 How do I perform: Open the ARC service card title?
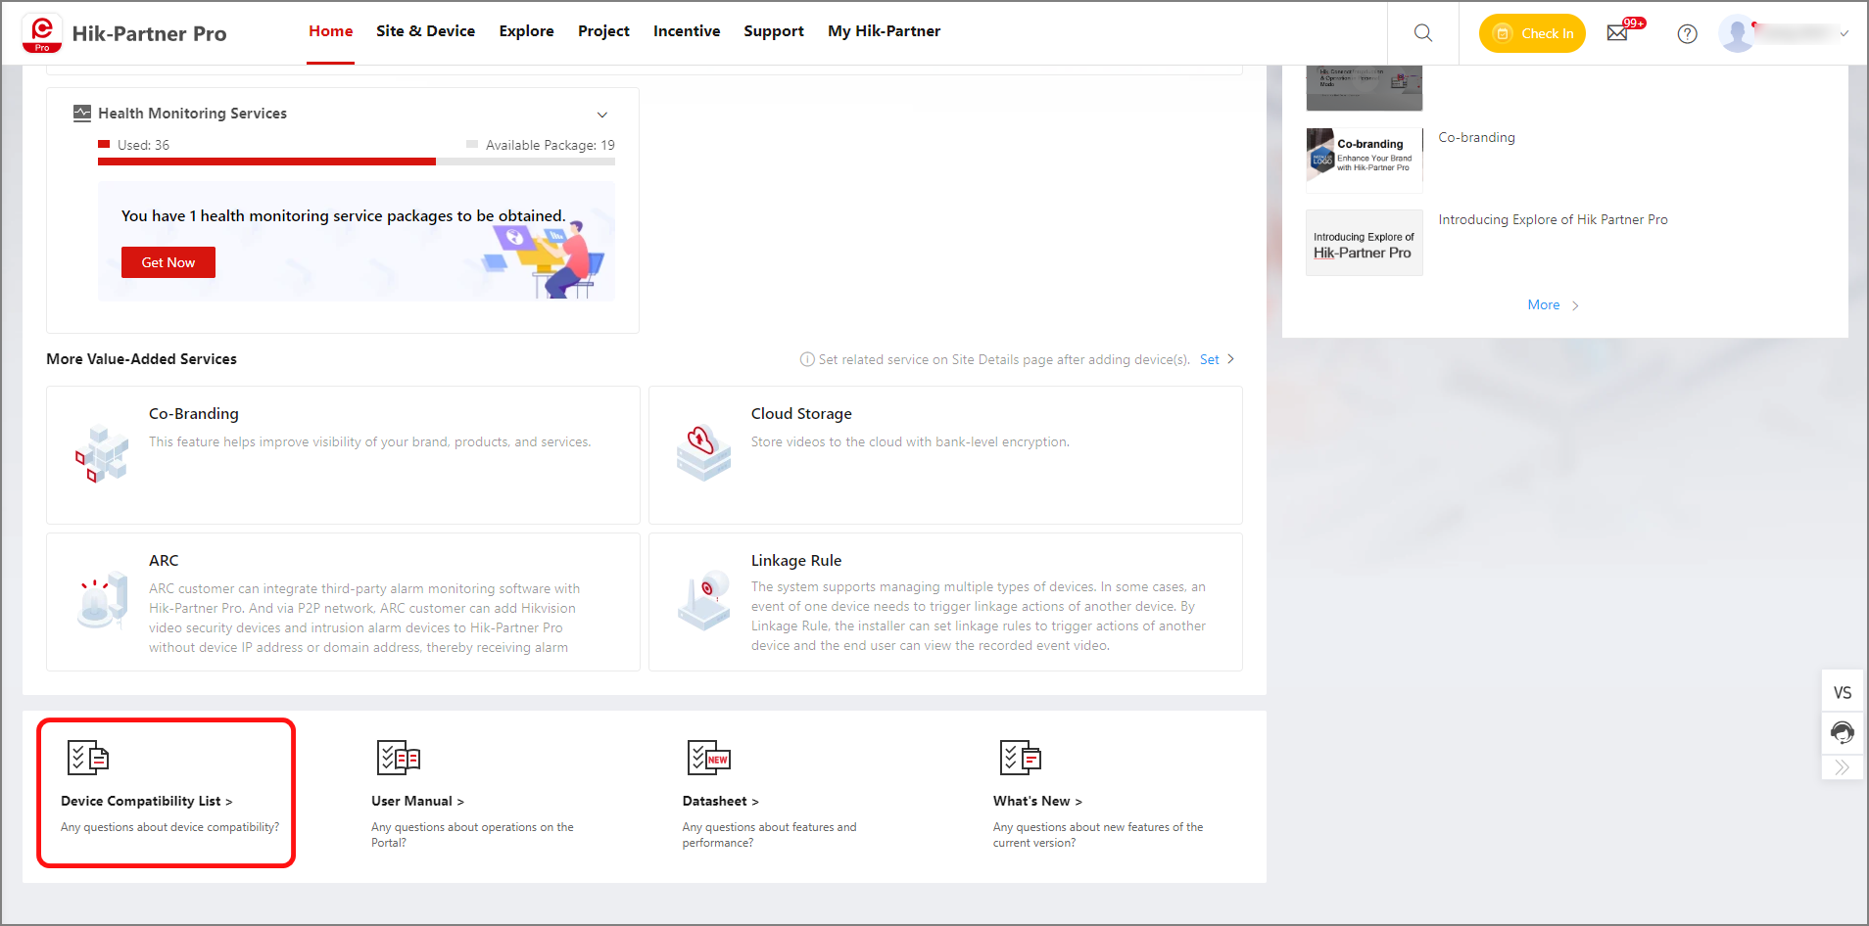pyautogui.click(x=164, y=561)
